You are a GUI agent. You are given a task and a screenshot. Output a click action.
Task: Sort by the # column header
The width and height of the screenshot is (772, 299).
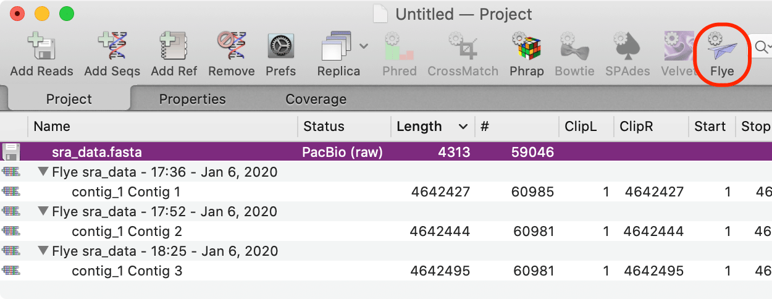coord(516,127)
